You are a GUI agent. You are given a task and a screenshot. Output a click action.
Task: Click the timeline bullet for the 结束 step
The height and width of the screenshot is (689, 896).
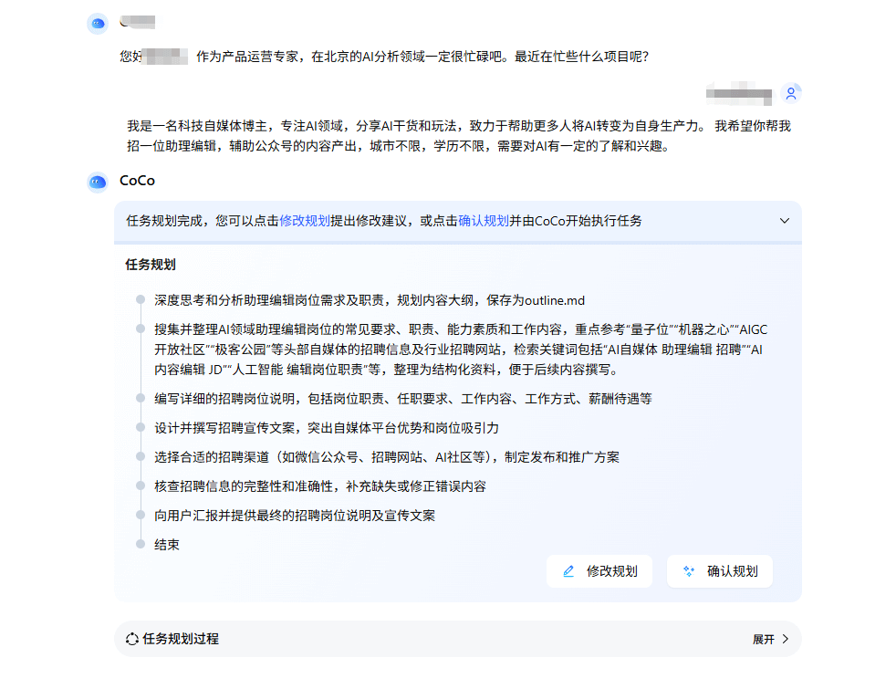tap(140, 544)
